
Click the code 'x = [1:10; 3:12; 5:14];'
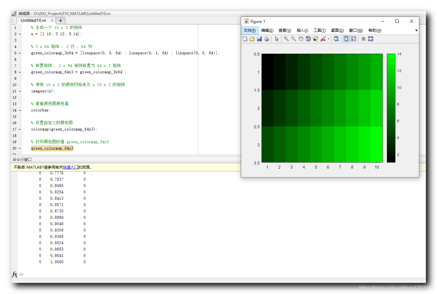click(56, 34)
